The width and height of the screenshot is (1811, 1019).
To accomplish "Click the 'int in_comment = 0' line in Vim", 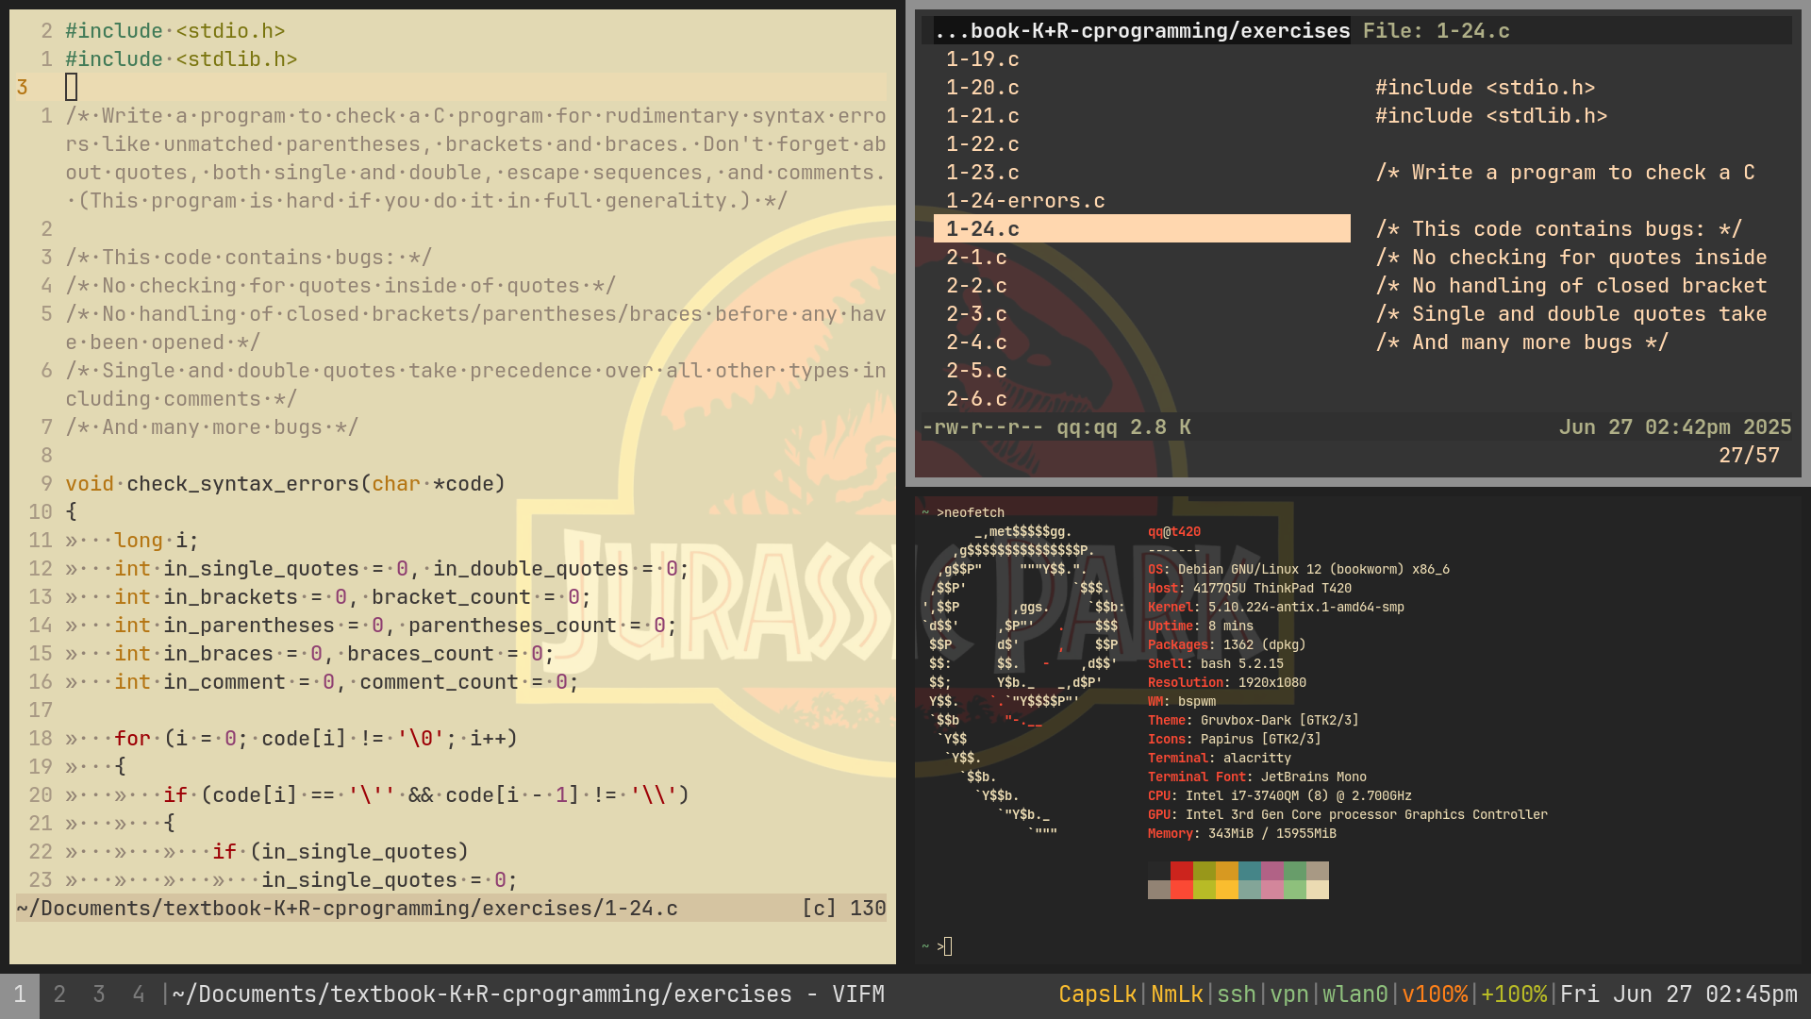I will point(346,682).
